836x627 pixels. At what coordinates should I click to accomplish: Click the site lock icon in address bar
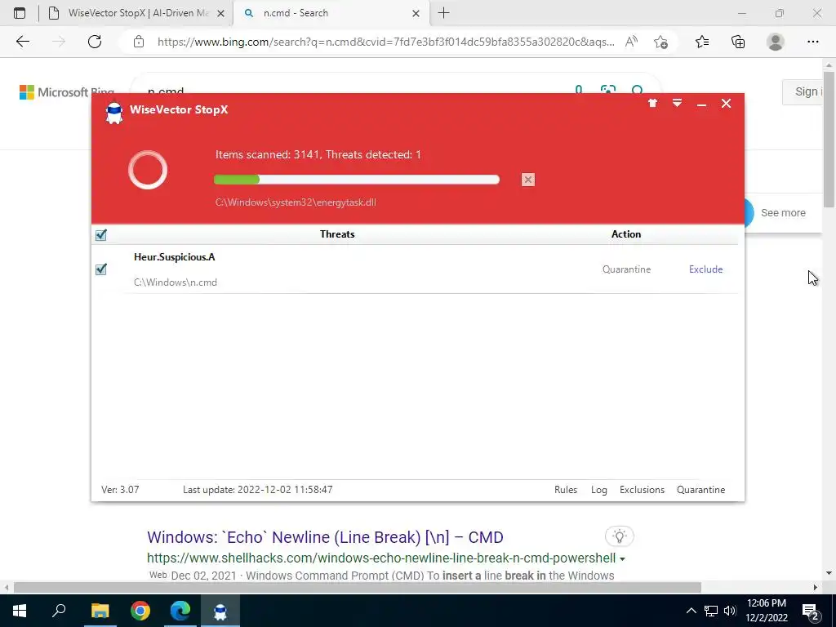[139, 42]
